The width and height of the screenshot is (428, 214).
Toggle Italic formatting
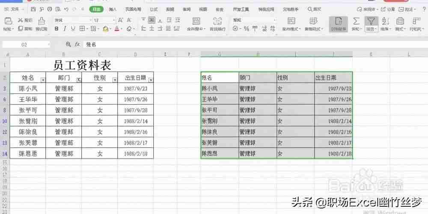click(x=65, y=29)
